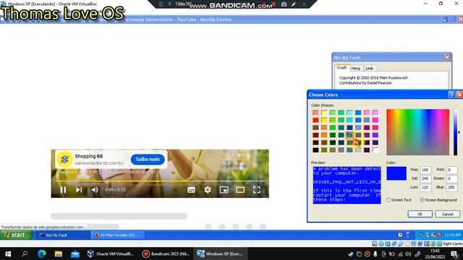Open Windows taskbar search magnifier

click(25, 253)
